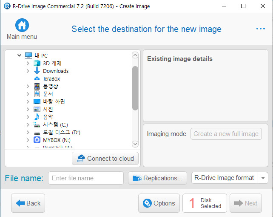Expand the 시스템 (C:) drive
Screen dimensions: 273x217
pos(28,124)
